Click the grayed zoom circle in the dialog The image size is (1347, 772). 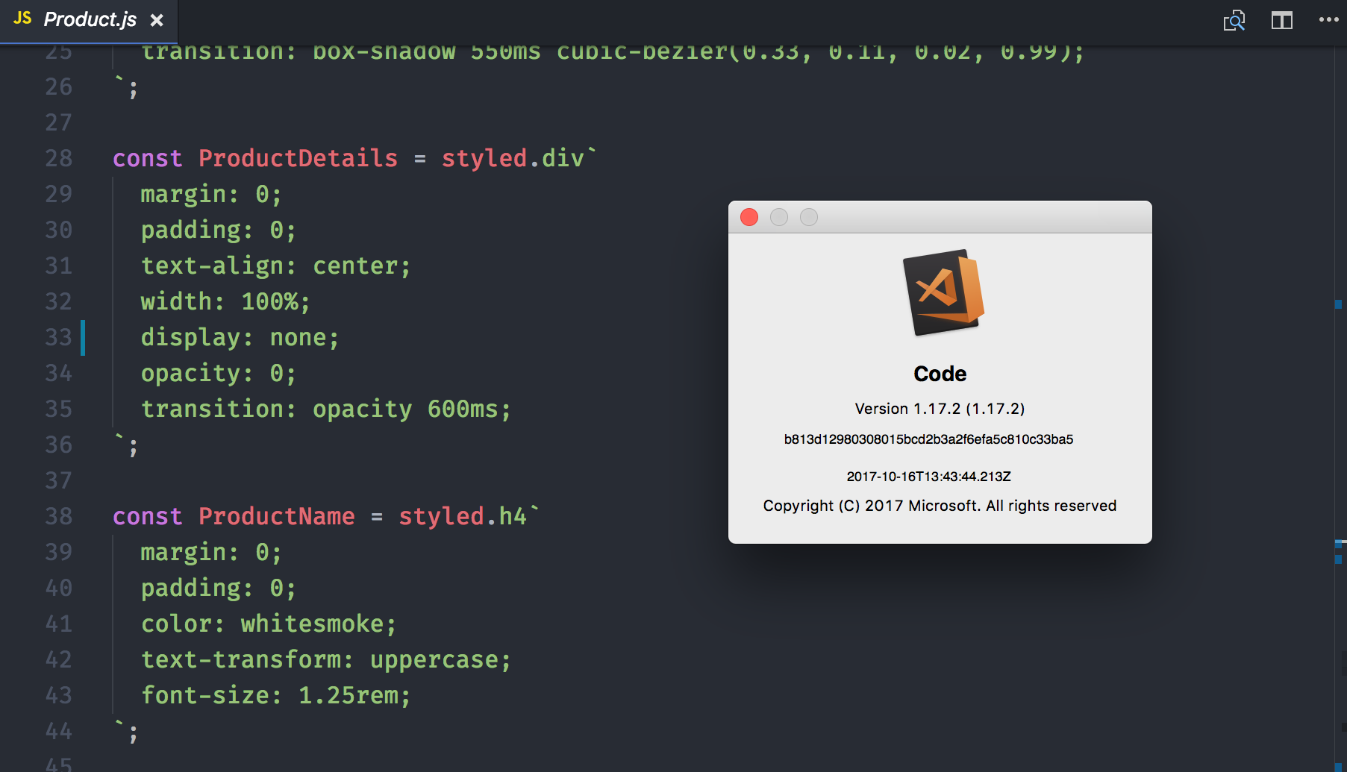(x=809, y=217)
